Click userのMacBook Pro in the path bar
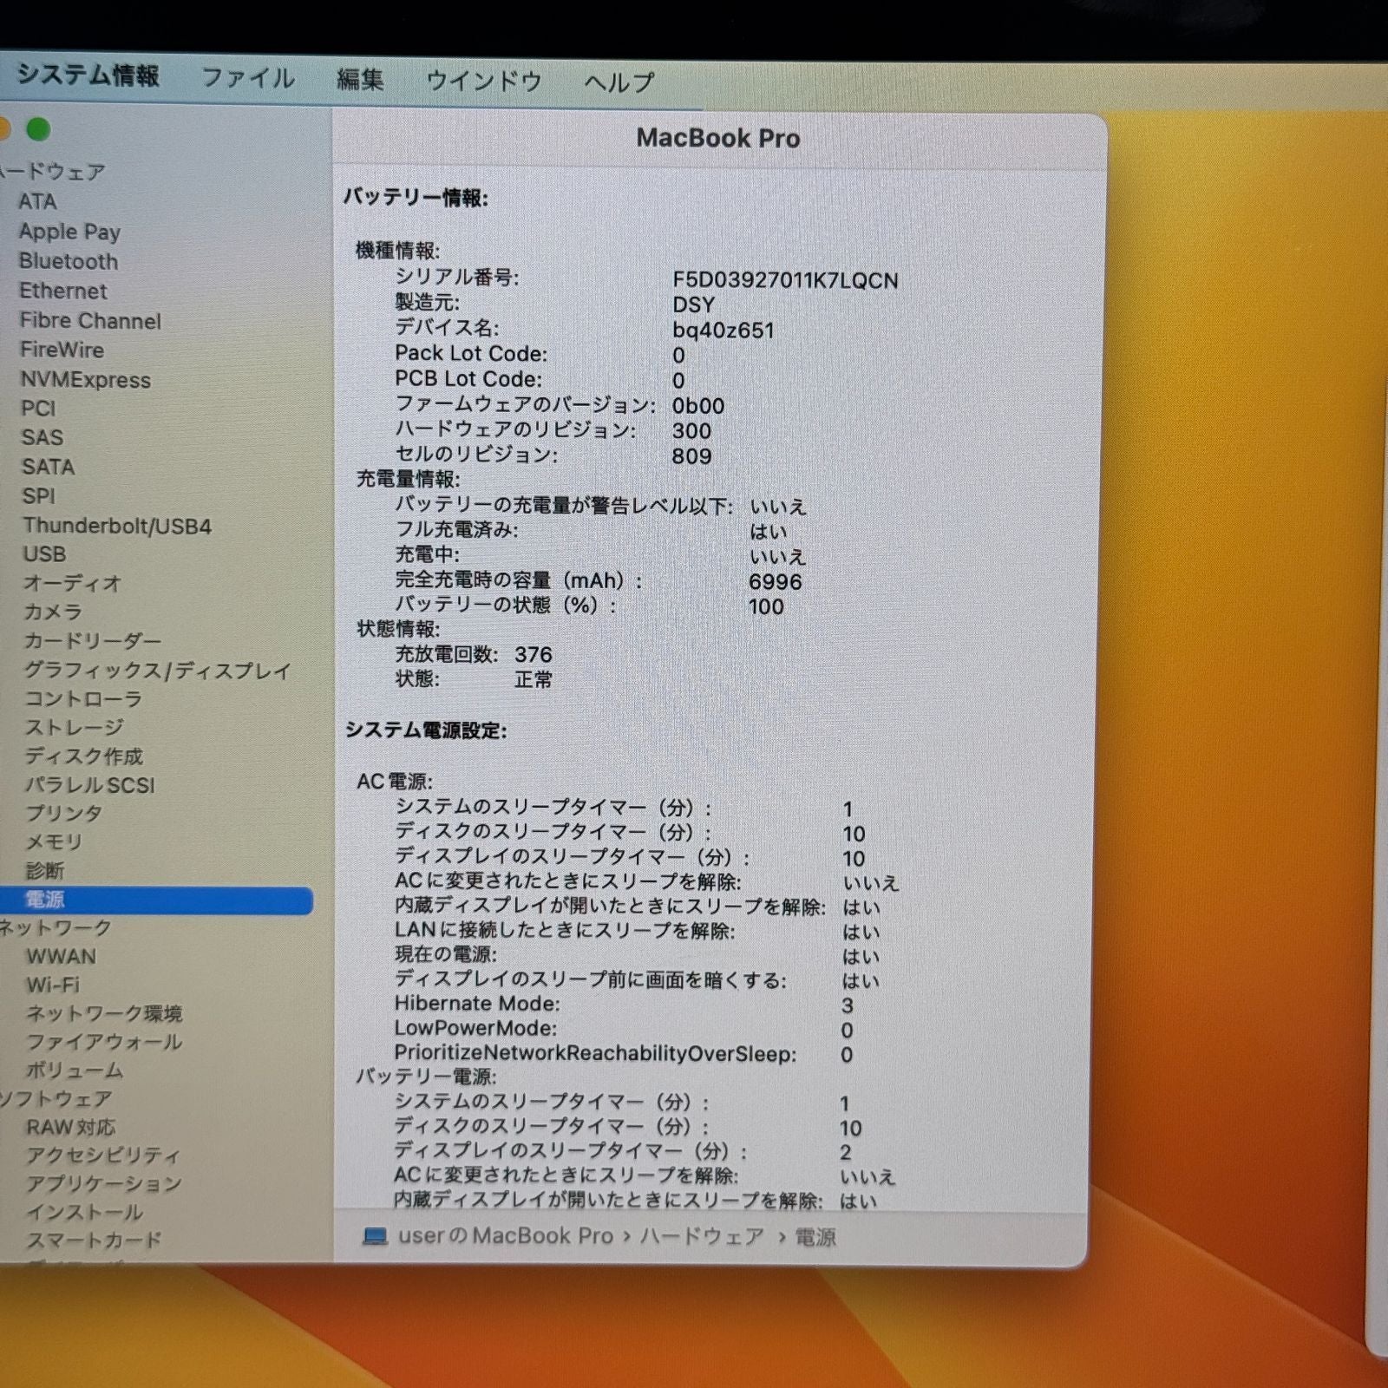 tap(506, 1235)
